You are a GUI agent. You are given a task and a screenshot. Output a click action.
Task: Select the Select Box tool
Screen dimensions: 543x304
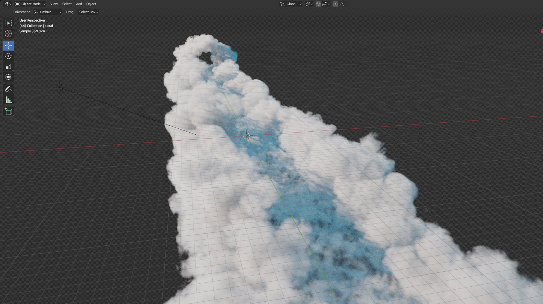click(8, 23)
